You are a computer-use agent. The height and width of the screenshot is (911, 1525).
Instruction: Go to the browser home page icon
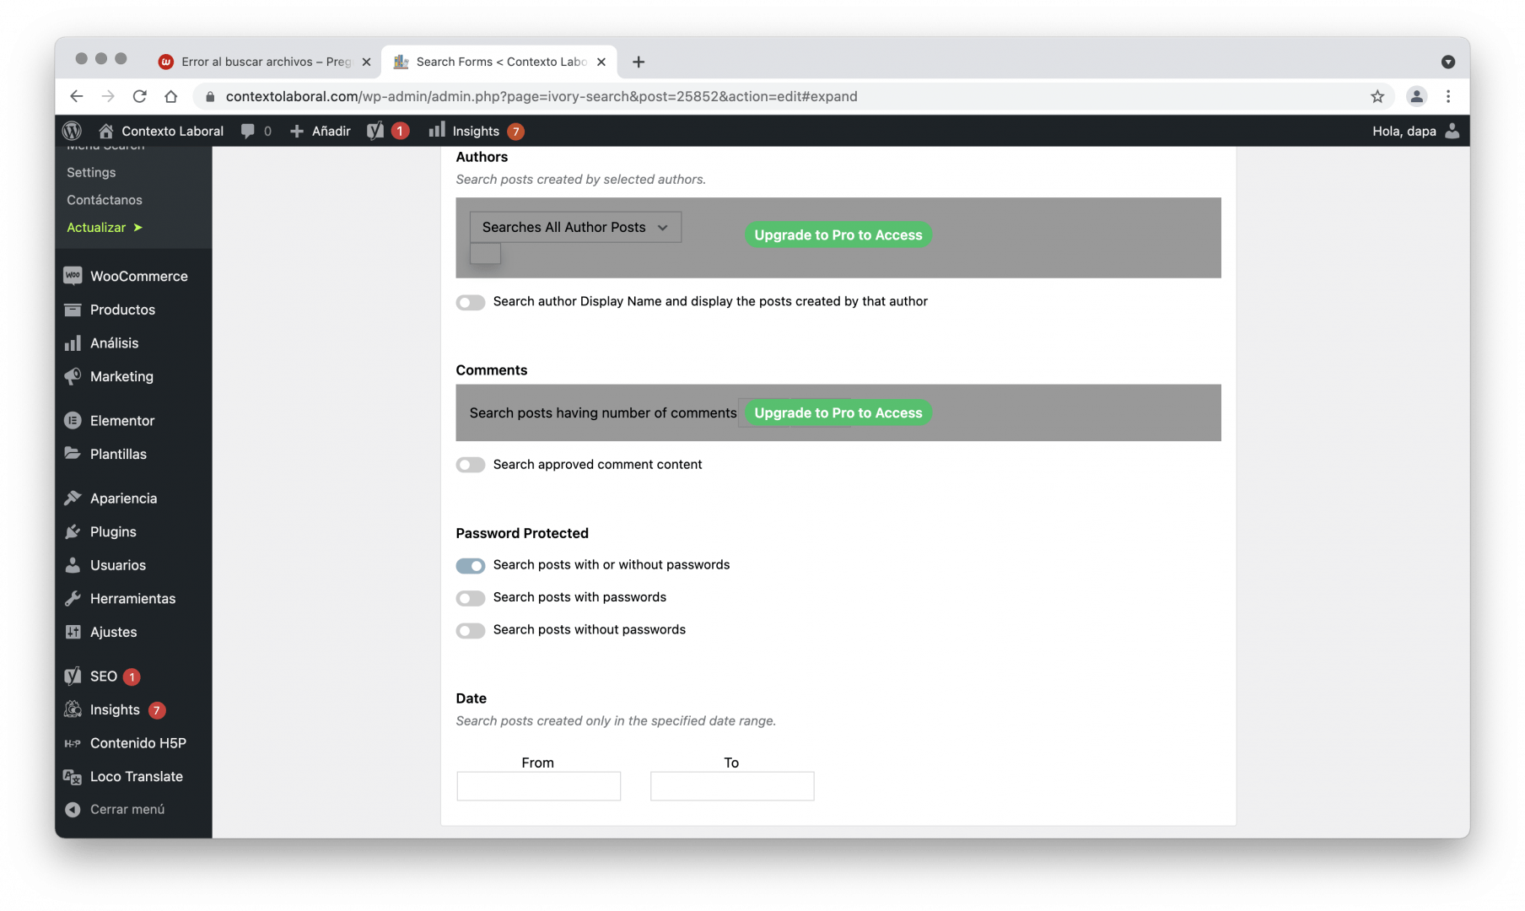pyautogui.click(x=171, y=96)
